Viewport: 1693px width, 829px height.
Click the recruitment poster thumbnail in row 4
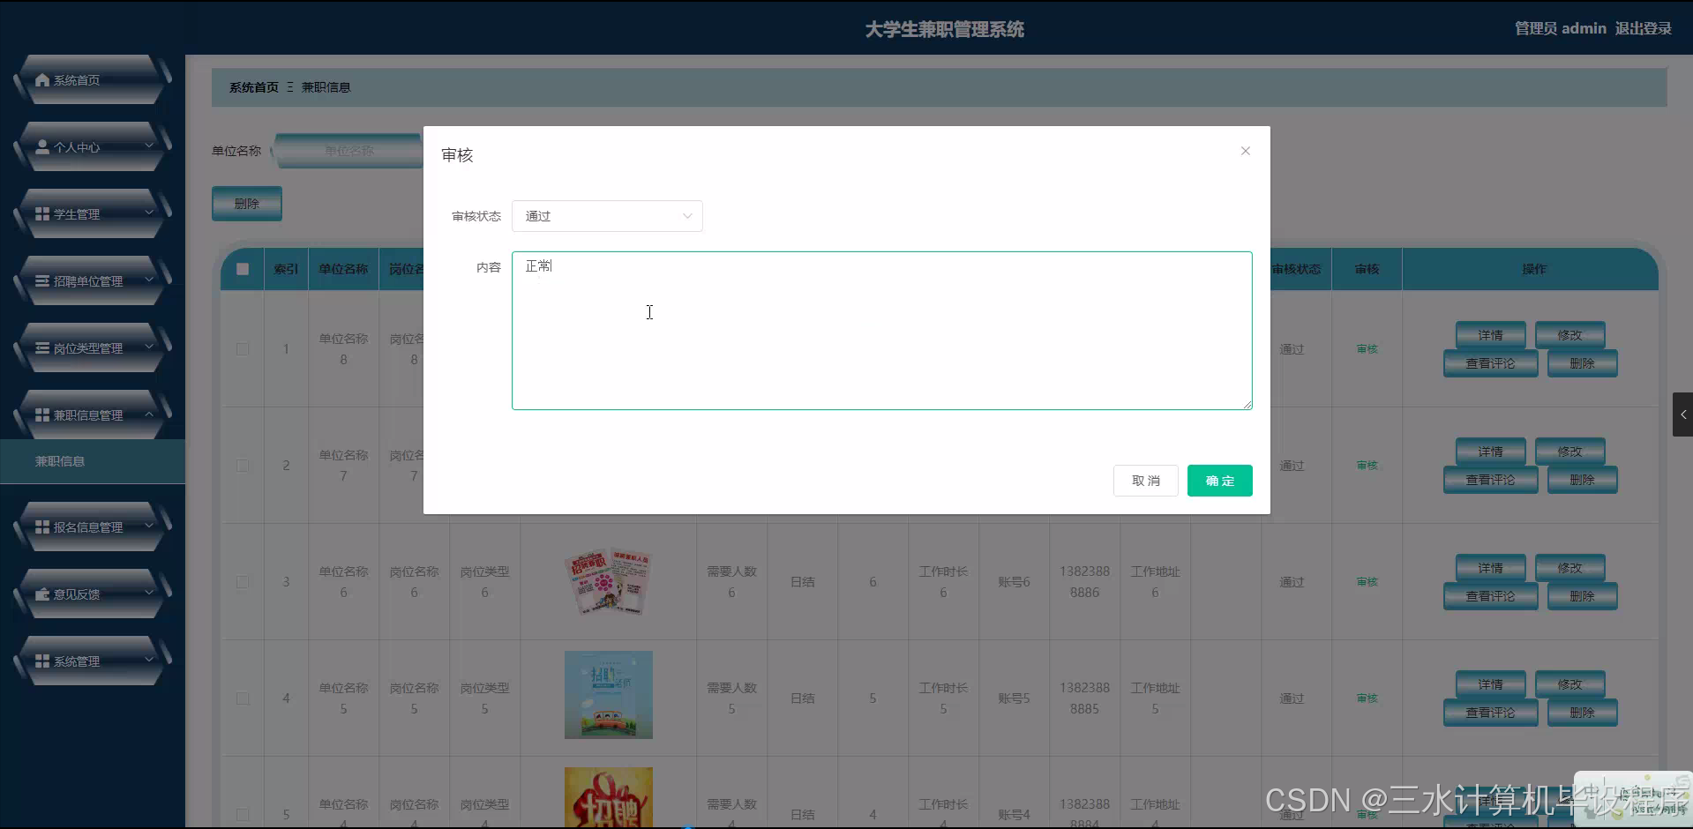click(608, 695)
